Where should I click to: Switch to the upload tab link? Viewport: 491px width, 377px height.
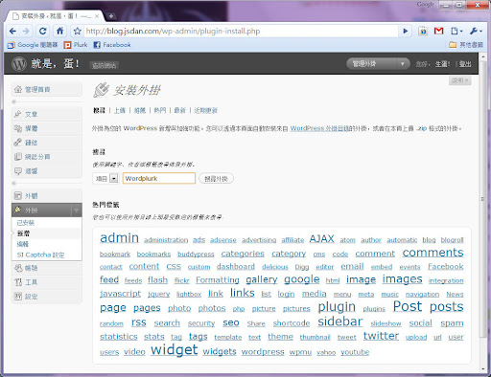coord(120,110)
